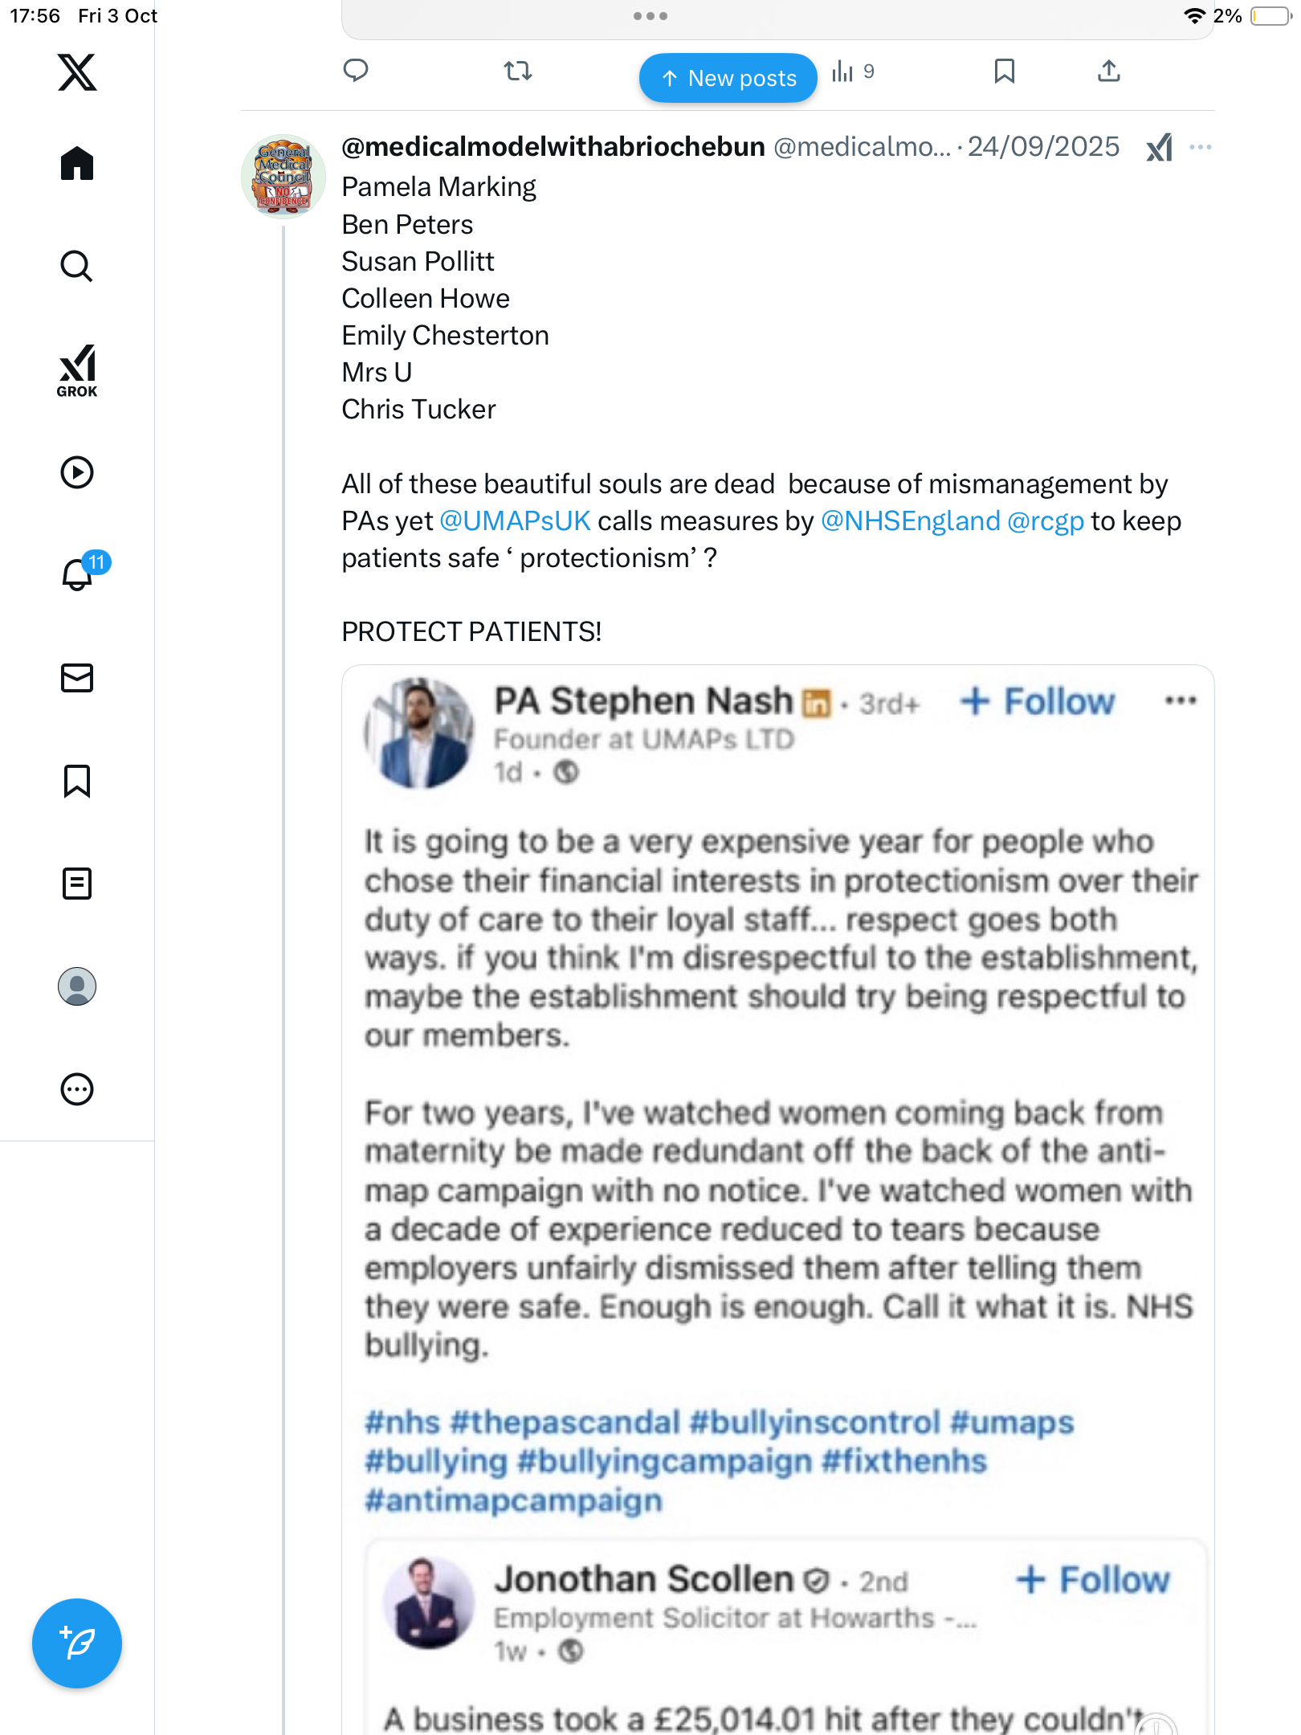Go to the Home feed
The height and width of the screenshot is (1735, 1301).
[77, 164]
